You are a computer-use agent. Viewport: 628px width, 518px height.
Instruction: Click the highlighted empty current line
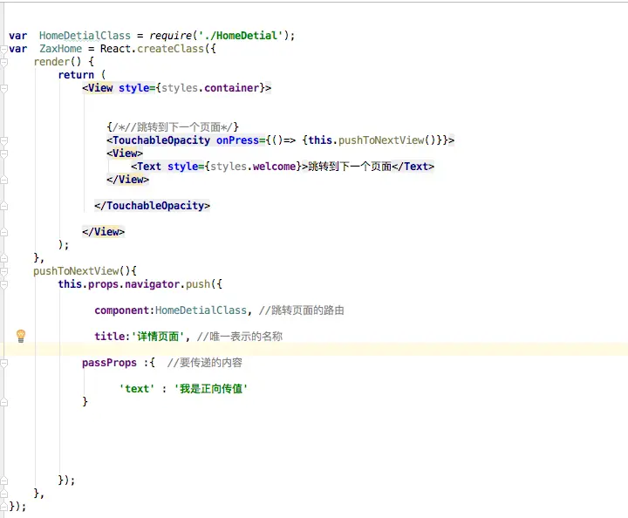[316, 350]
